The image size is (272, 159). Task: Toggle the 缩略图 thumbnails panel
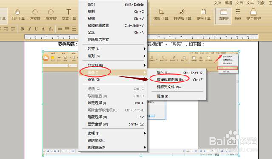pyautogui.click(x=224, y=16)
